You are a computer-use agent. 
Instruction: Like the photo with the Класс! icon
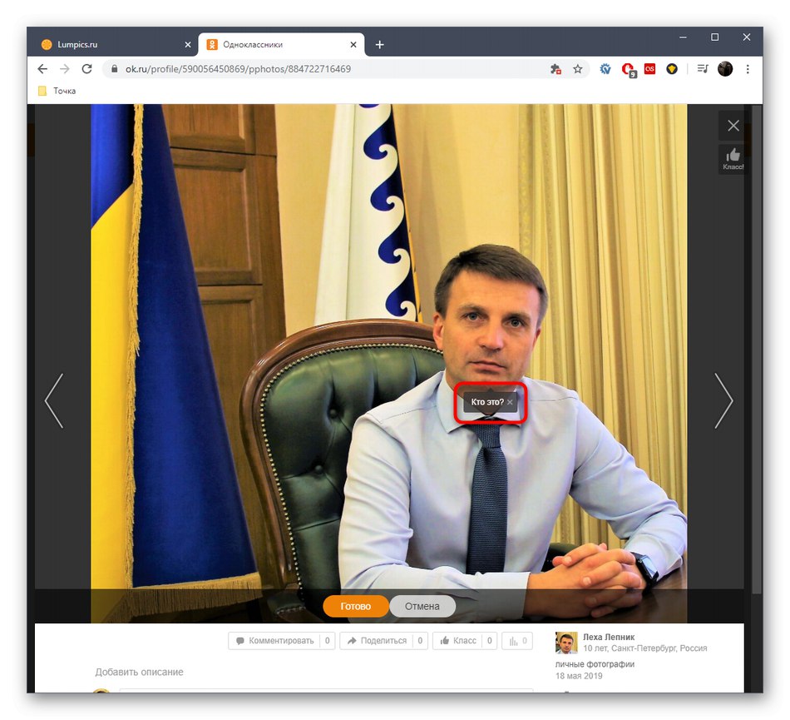pyautogui.click(x=733, y=159)
